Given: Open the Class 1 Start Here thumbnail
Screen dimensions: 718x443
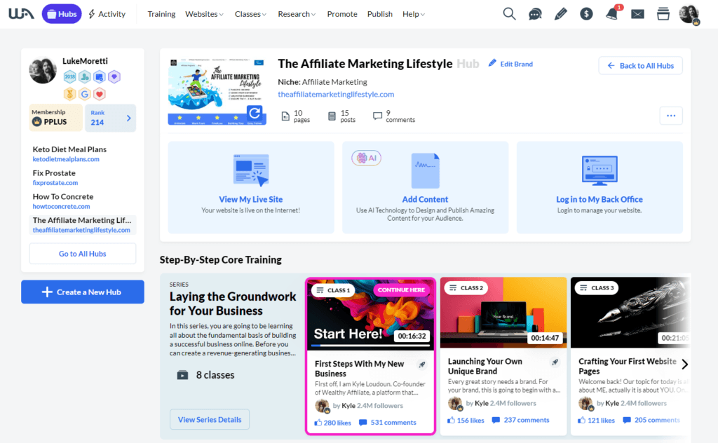Looking at the screenshot, I should [x=370, y=315].
